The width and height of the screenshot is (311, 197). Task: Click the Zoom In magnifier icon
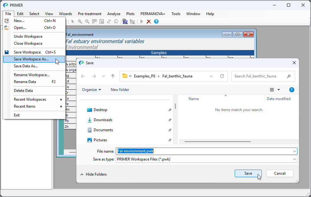click(x=80, y=21)
